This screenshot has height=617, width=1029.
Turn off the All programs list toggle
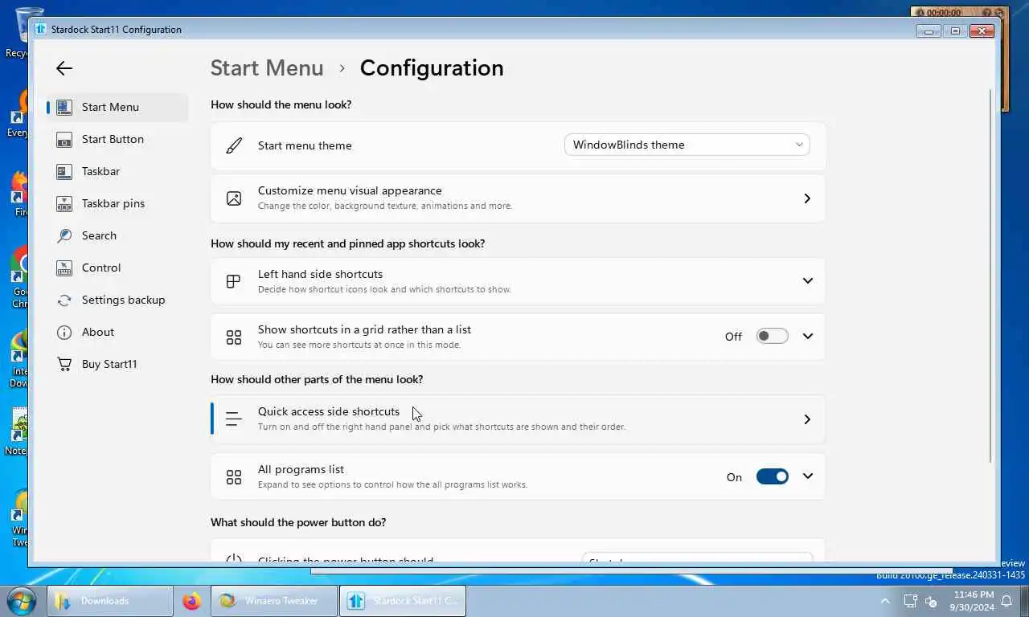tap(772, 476)
